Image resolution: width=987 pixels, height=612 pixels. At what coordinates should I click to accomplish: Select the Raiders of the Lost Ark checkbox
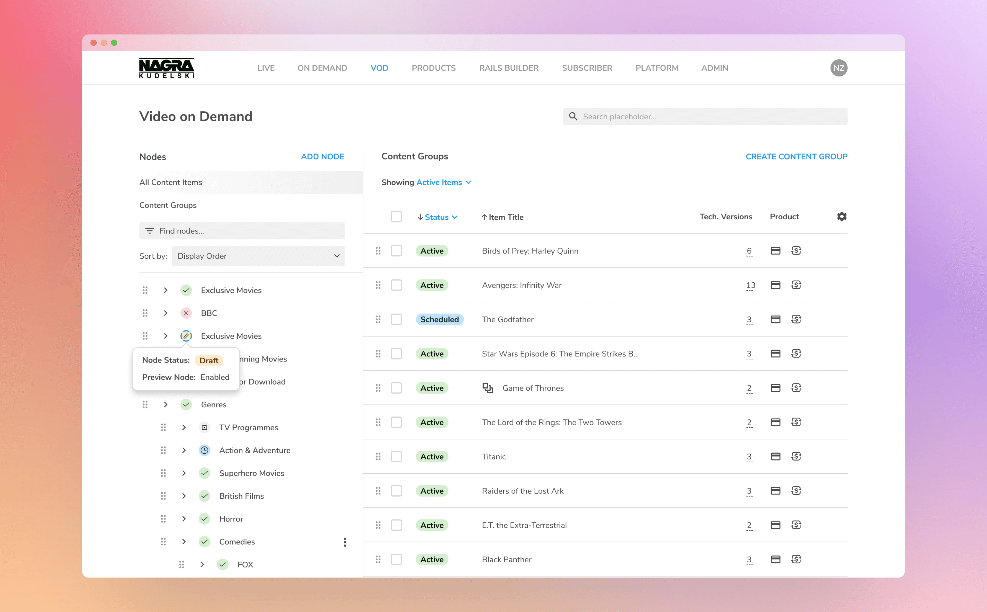pos(396,491)
